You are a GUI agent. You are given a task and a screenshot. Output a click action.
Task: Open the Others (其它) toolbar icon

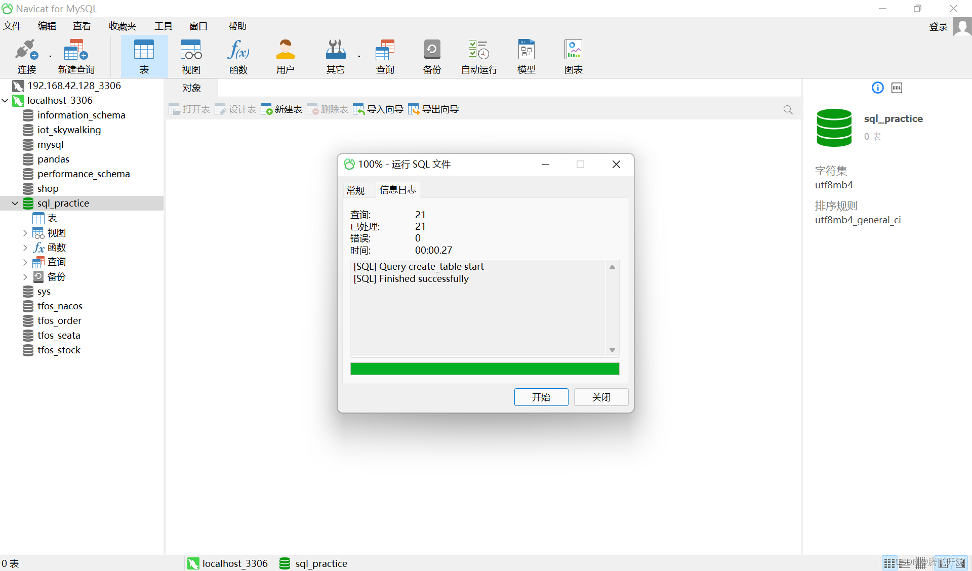(335, 56)
